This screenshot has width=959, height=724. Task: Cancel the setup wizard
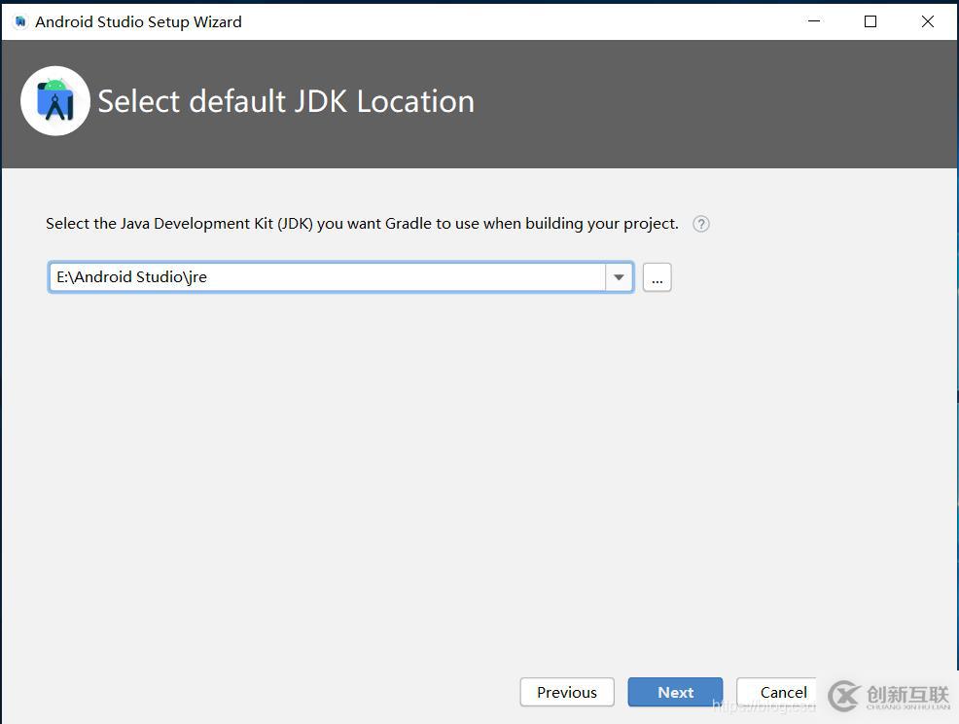[777, 692]
